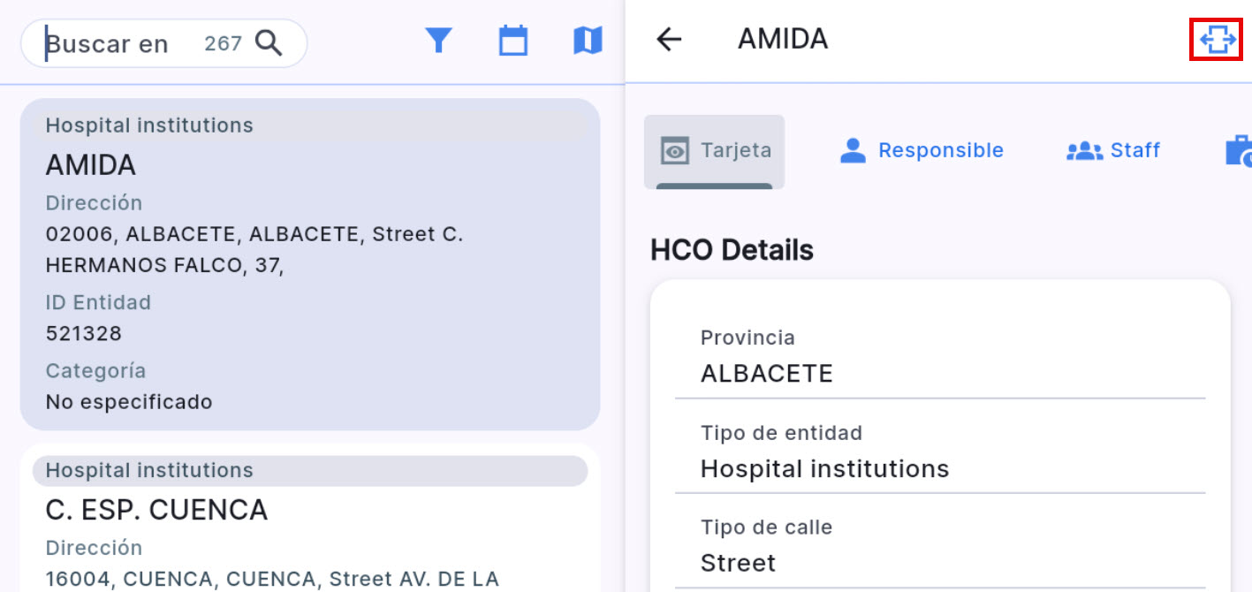Click the Staff group icon
The height and width of the screenshot is (592, 1252).
pos(1084,151)
